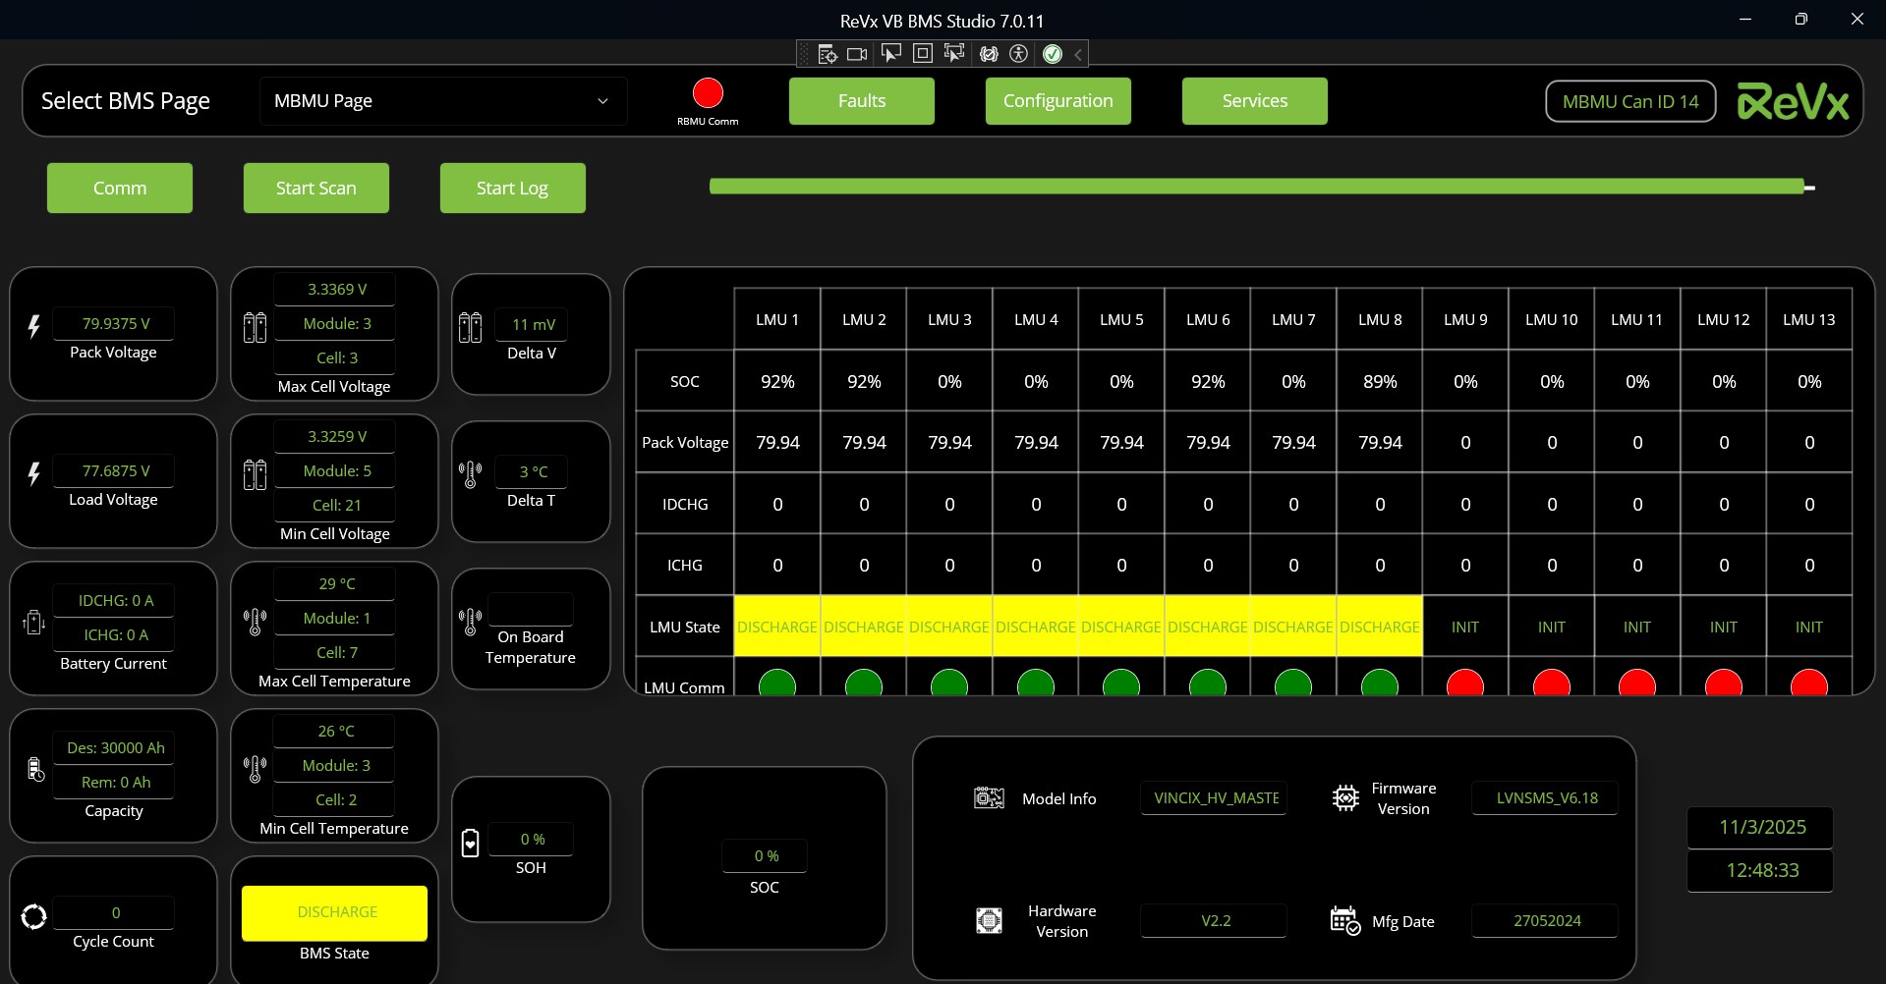Click the Hardware Version processor icon
Viewport: 1886px width, 984px height.
pyautogui.click(x=989, y=920)
